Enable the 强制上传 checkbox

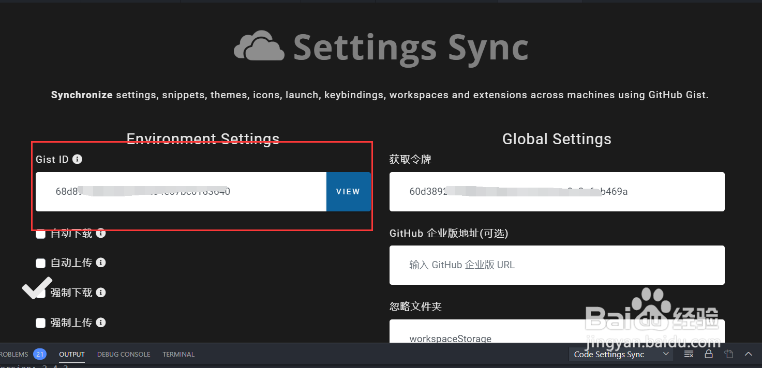tap(40, 323)
